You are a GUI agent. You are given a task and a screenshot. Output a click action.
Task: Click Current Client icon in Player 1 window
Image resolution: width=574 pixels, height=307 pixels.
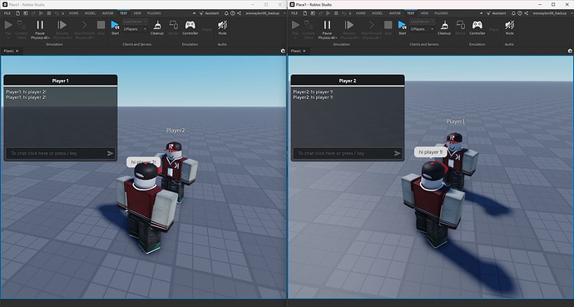(x=22, y=25)
